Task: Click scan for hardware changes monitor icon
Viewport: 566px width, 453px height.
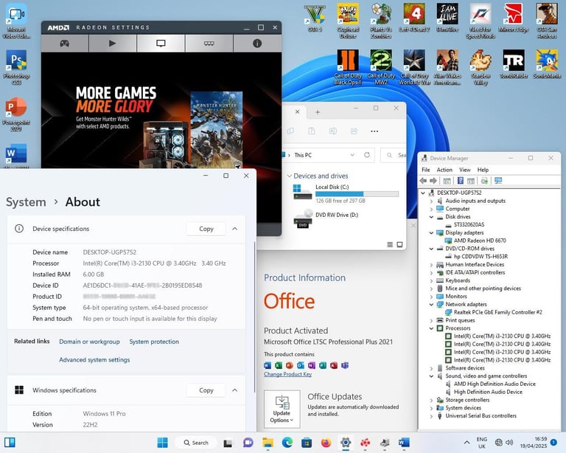Action: coord(498,181)
